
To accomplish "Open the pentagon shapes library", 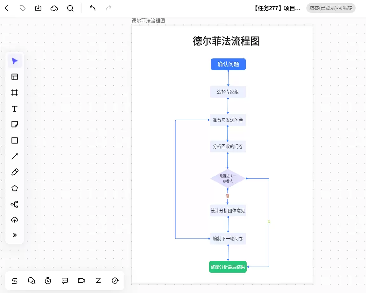I will click(15, 188).
